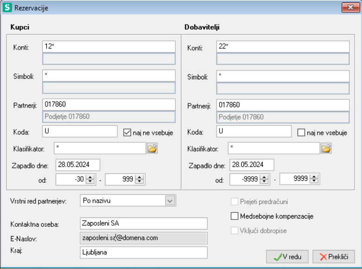This screenshot has height=269, width=362.
Task: Toggle Vključi dobropise checkbox
Action: pyautogui.click(x=234, y=231)
